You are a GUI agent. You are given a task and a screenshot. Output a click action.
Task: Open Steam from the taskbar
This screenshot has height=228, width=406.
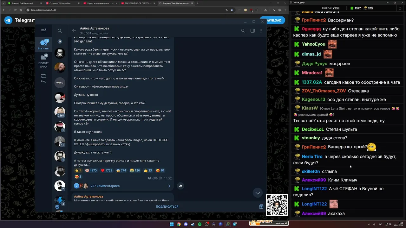(193, 224)
